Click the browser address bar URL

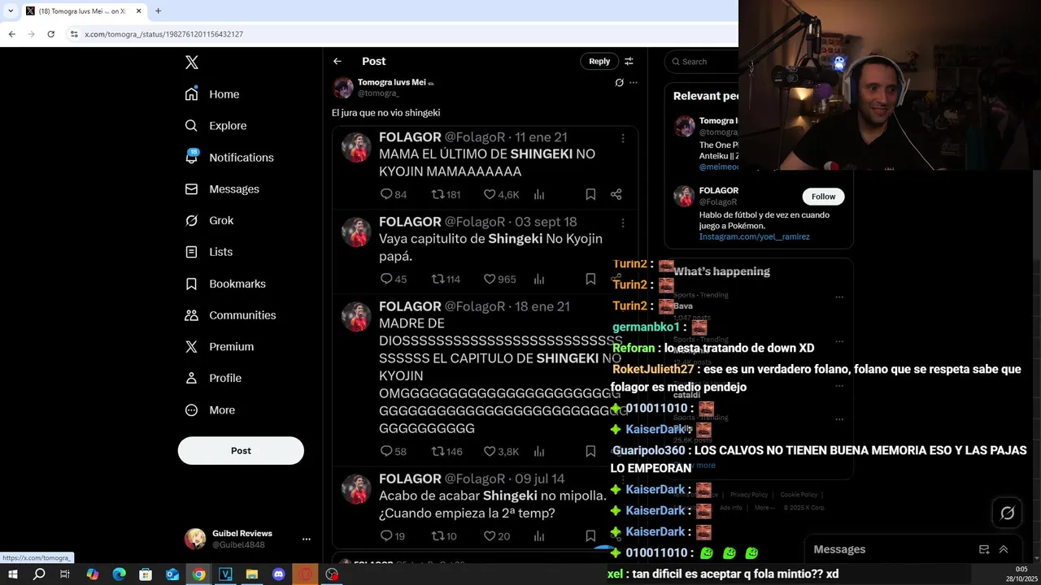163,34
